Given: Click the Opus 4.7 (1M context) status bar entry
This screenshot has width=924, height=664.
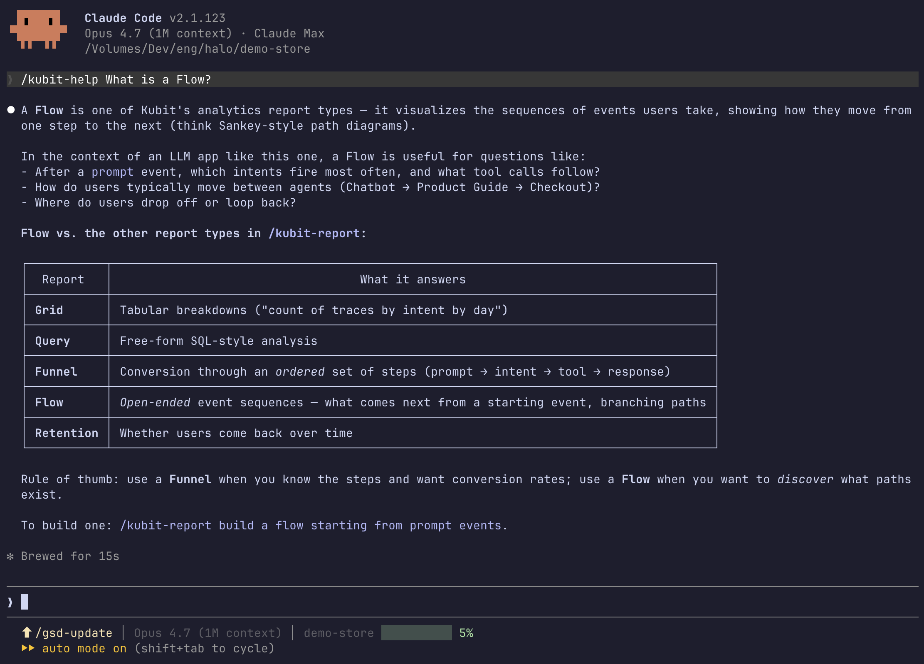Looking at the screenshot, I should coord(208,633).
